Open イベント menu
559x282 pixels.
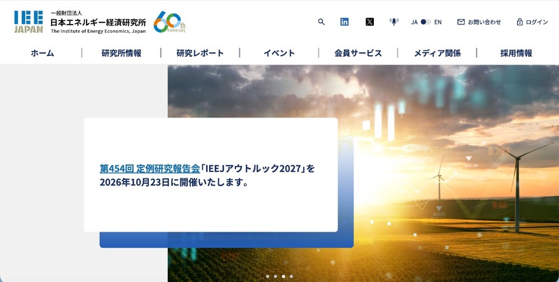[x=279, y=53]
